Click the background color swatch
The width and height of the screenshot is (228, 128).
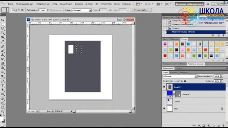[4, 121]
